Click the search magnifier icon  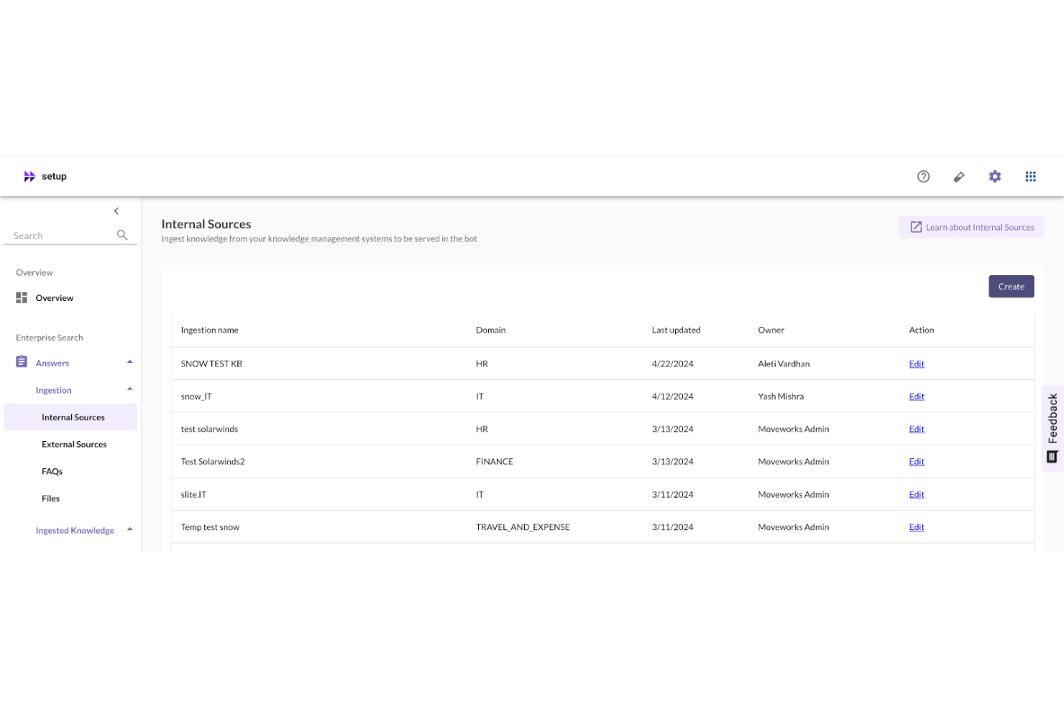coord(122,235)
